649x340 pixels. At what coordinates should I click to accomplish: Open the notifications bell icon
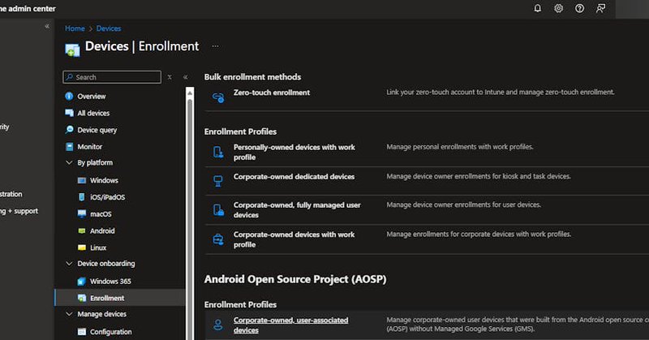[x=537, y=8]
